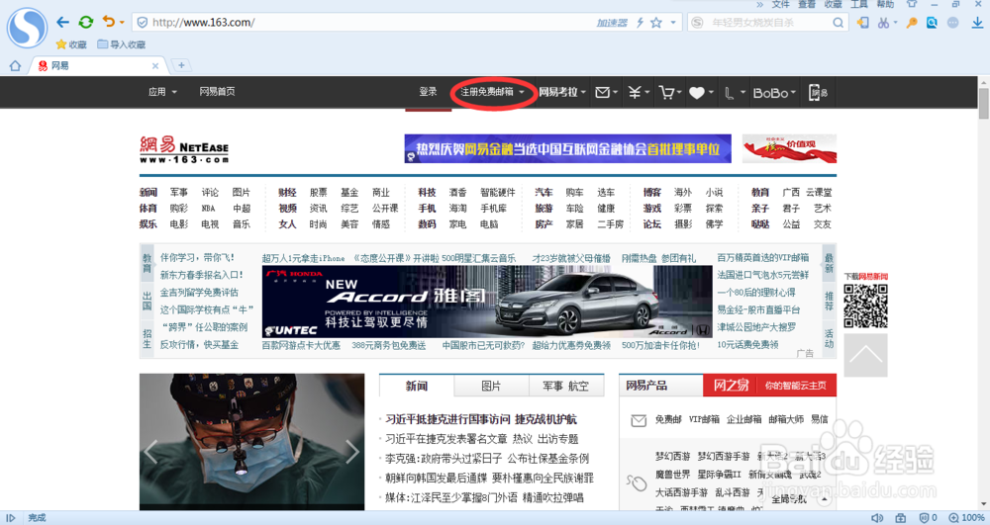Image resolution: width=990 pixels, height=525 pixels.
Task: Click the send-to-phone icon in toolbar
Action: tap(863, 23)
